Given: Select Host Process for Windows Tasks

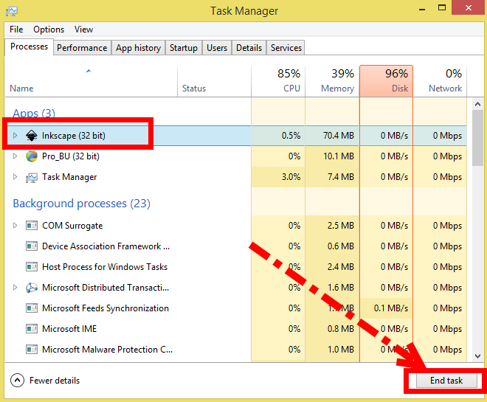Looking at the screenshot, I should (105, 267).
